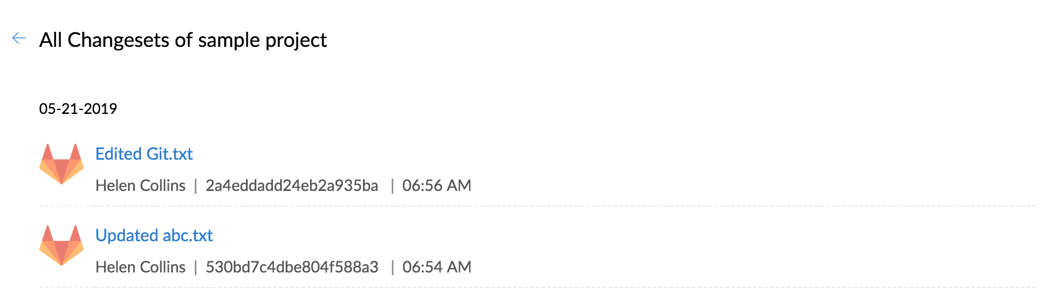Click commit hash 2a4eddadd24eb2a935ba
Screen dimensions: 1047x306
pyautogui.click(x=292, y=185)
